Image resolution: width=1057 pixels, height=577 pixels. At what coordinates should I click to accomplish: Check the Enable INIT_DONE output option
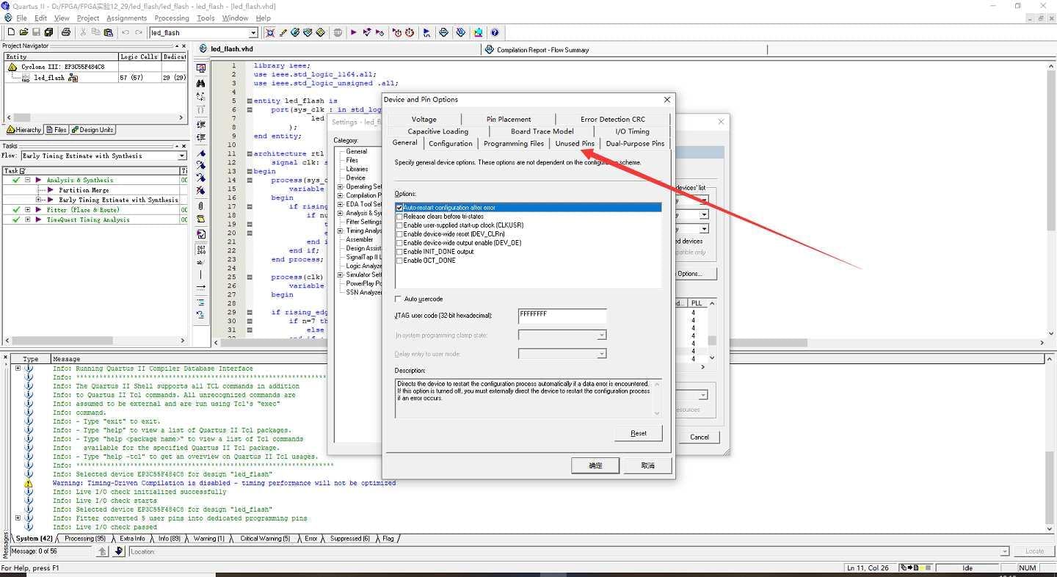click(x=399, y=252)
